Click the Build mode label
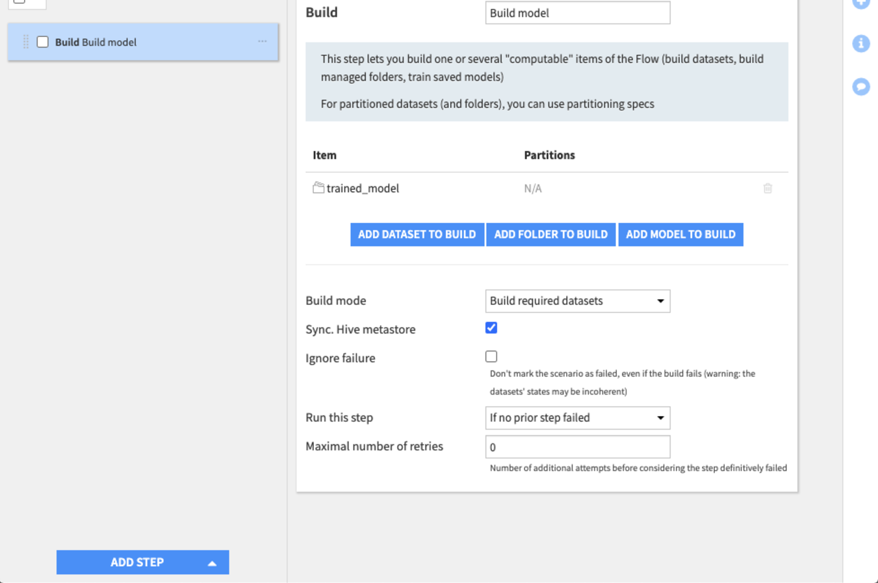The width and height of the screenshot is (878, 583). [336, 301]
